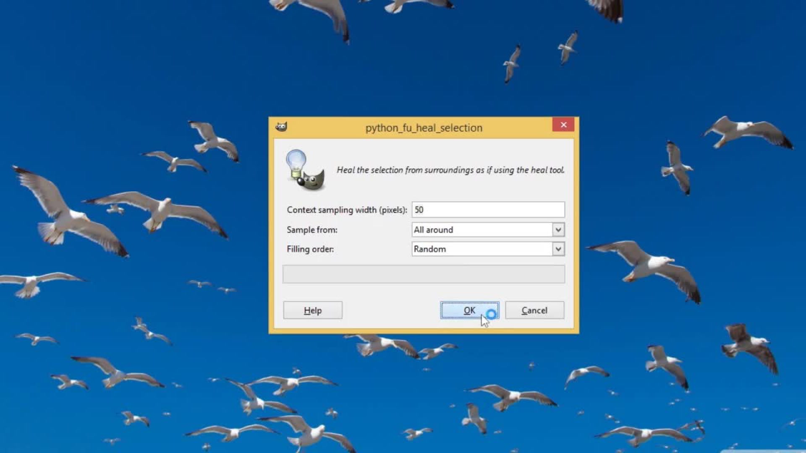Click the python_fu_heal_selection title bar text
Image resolution: width=806 pixels, height=453 pixels.
pyautogui.click(x=424, y=128)
